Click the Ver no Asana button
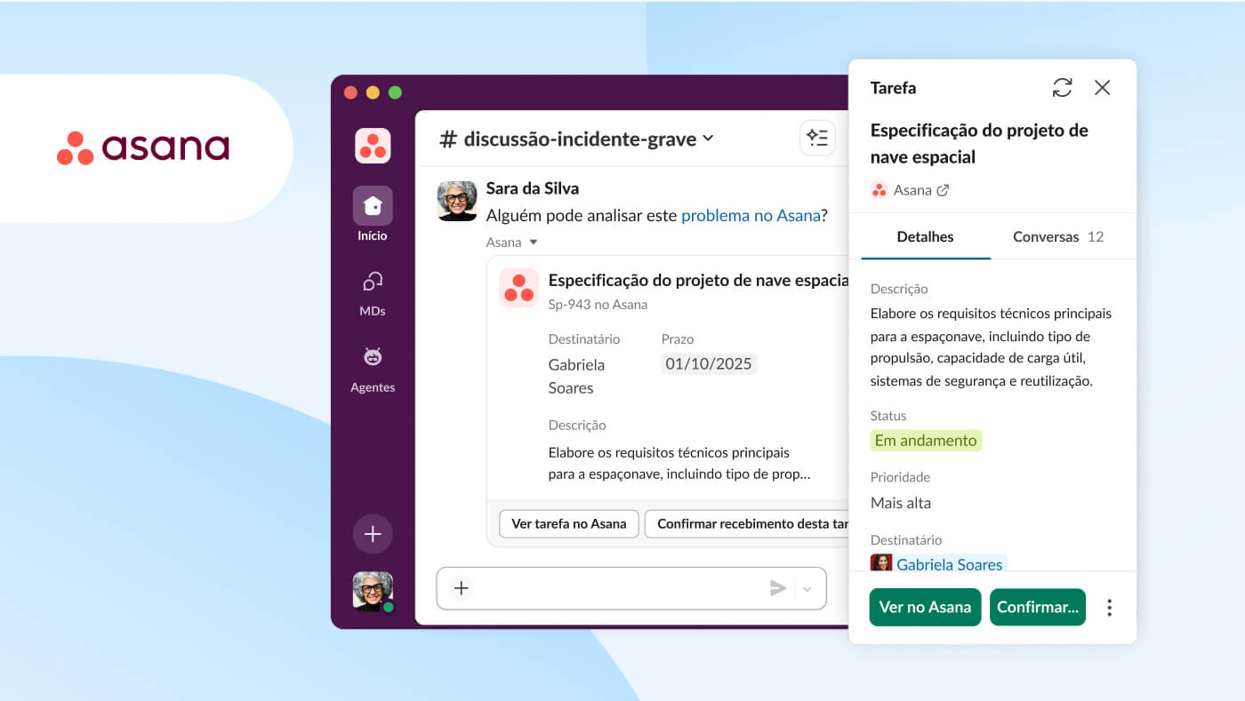This screenshot has width=1245, height=701. 925,607
